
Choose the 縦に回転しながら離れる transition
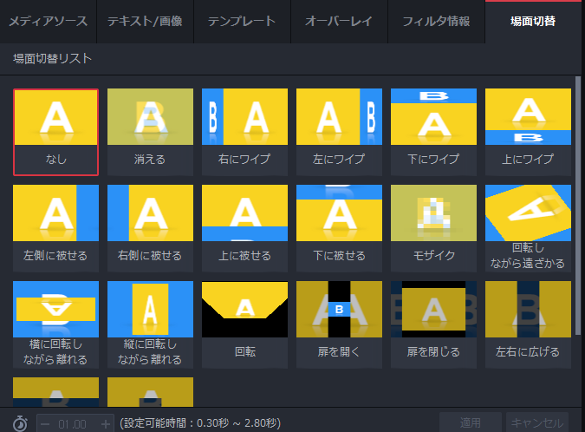click(150, 324)
